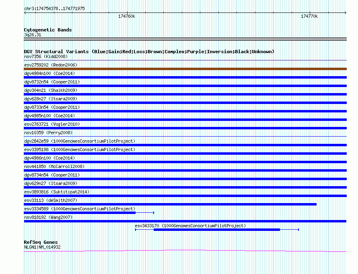Viewport: 358px width, 274px height.
Task: Open variant dgv8733n54 (Cooper2011) label
Action: [52, 107]
